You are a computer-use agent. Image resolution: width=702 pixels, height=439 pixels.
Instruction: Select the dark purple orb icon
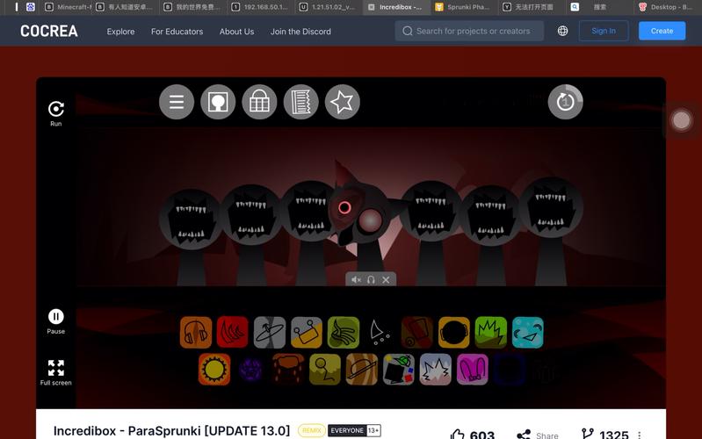click(250, 369)
